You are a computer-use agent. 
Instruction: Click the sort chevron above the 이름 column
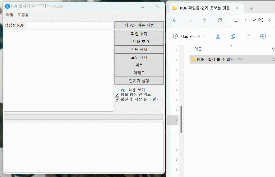pos(231,46)
